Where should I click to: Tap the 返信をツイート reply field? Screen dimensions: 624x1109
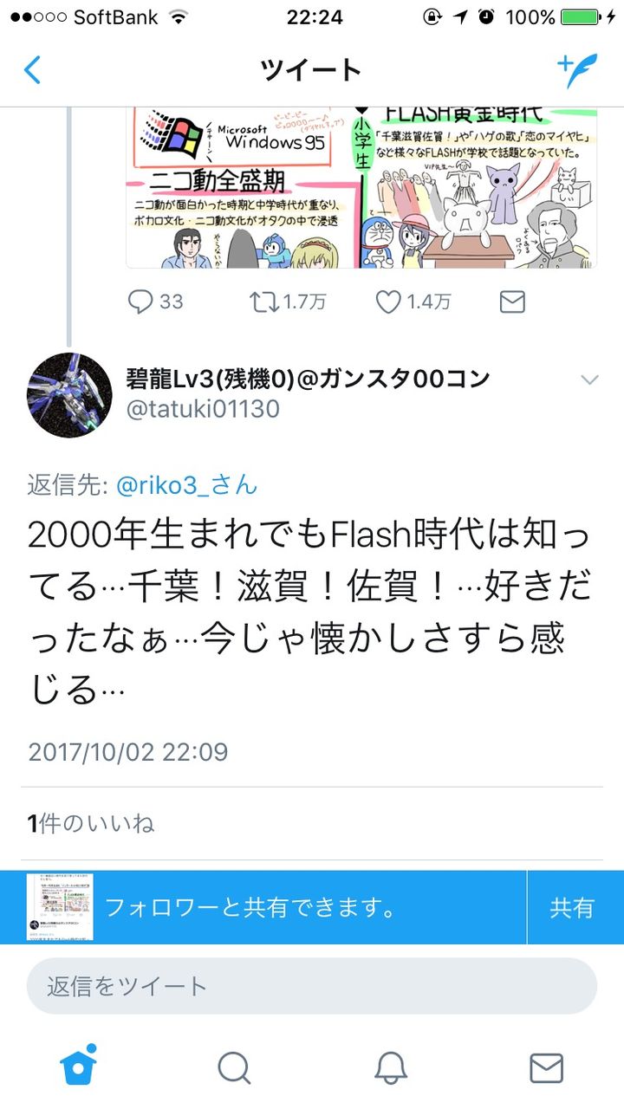coord(312,986)
